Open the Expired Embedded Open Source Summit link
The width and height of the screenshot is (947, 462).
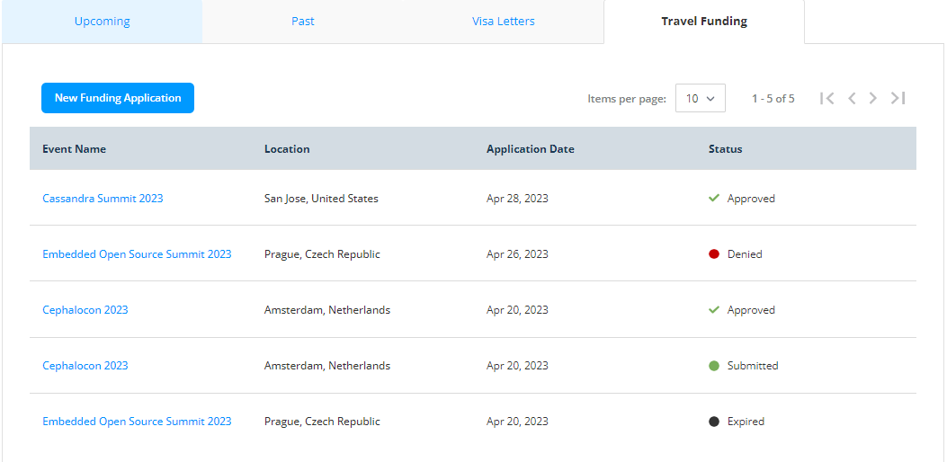point(137,422)
